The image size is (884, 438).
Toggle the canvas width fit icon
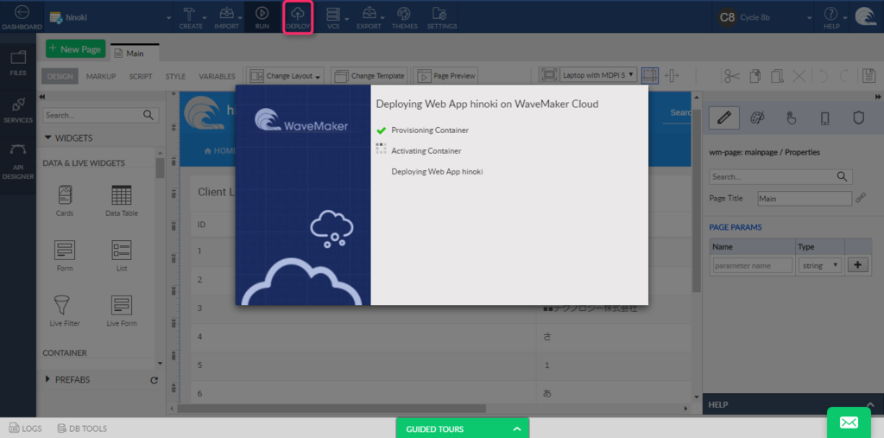(672, 76)
